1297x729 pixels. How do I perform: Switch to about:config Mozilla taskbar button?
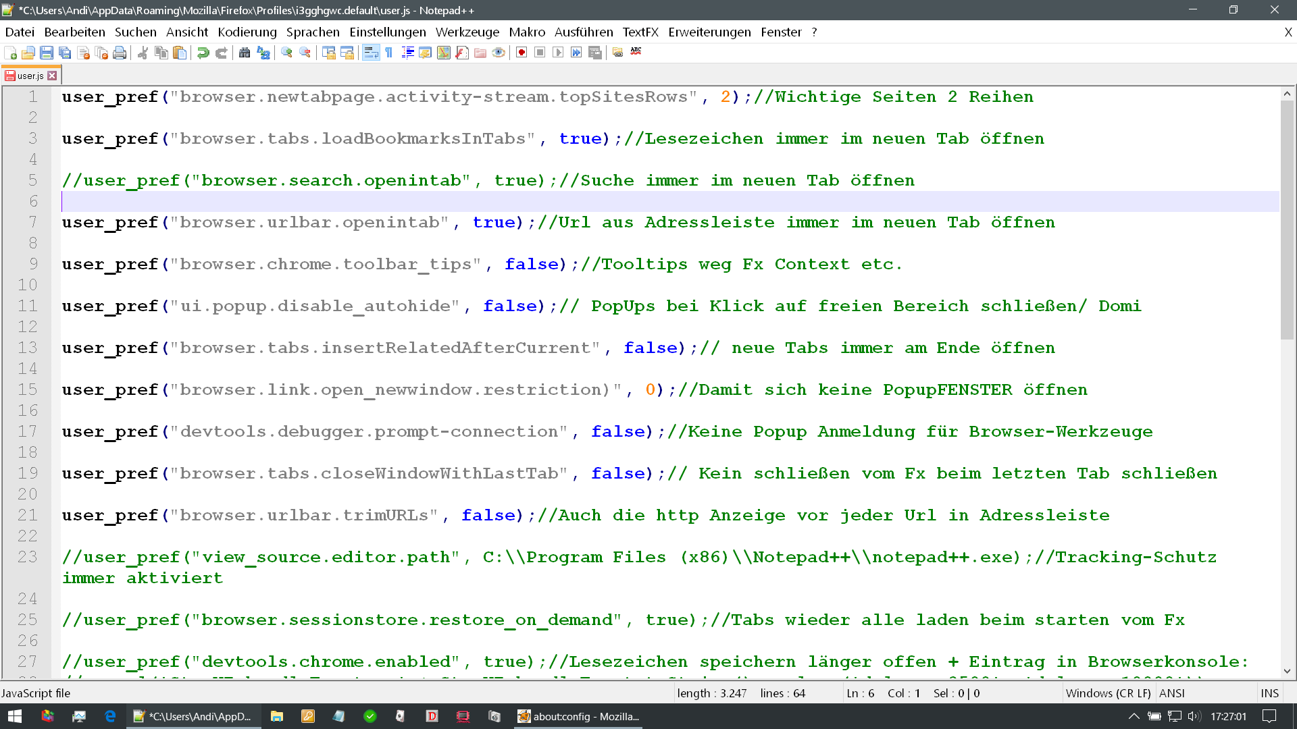tap(579, 716)
